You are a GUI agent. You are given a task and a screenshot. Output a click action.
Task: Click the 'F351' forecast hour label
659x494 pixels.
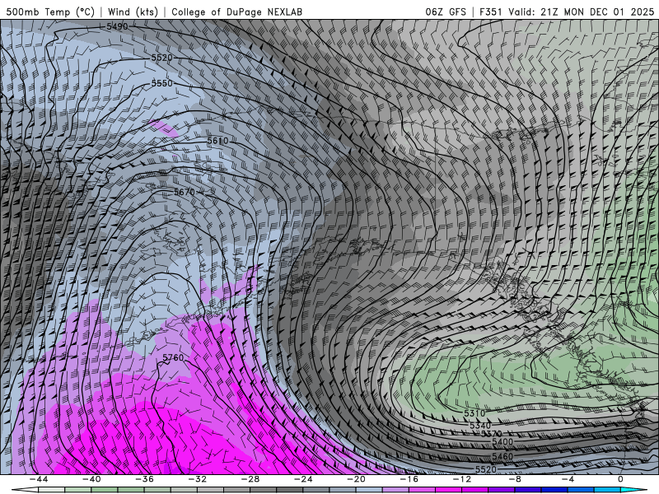pos(491,12)
